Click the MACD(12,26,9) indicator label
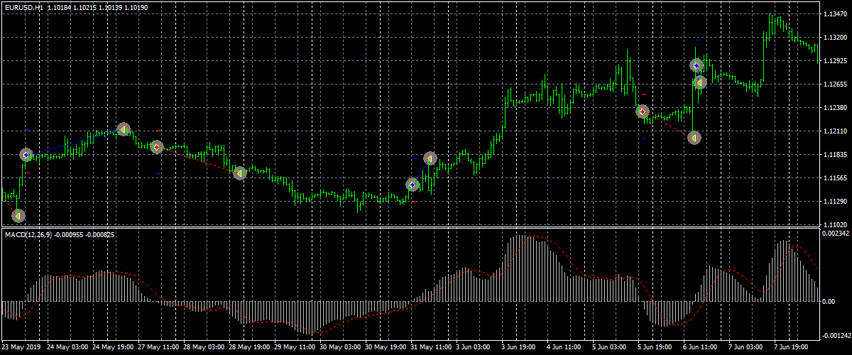 tap(28, 234)
